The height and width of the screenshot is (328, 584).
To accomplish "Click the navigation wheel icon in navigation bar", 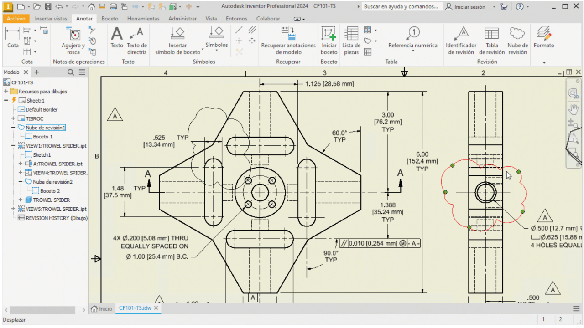I will point(574,93).
